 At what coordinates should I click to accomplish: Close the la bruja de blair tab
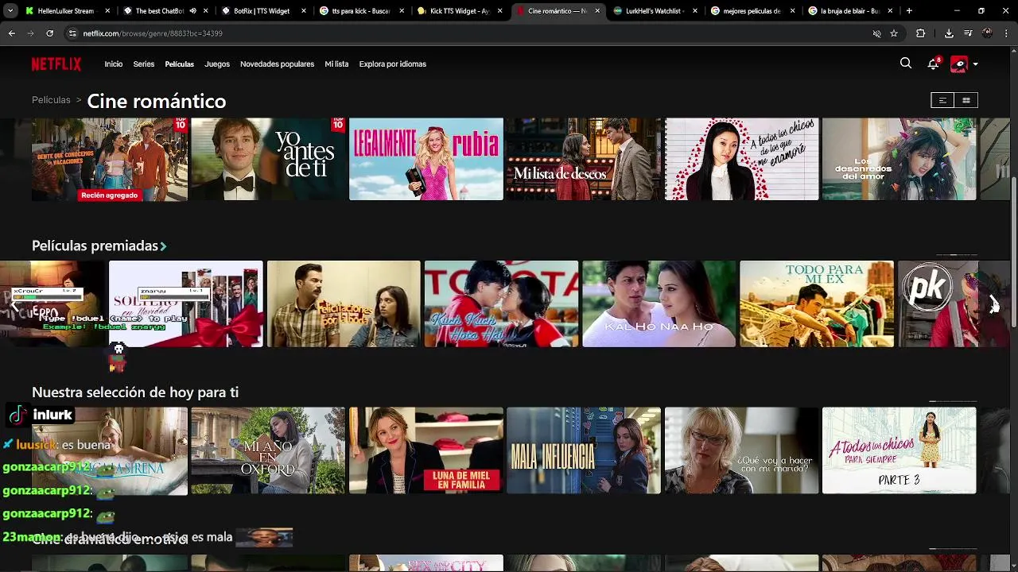pyautogui.click(x=891, y=11)
